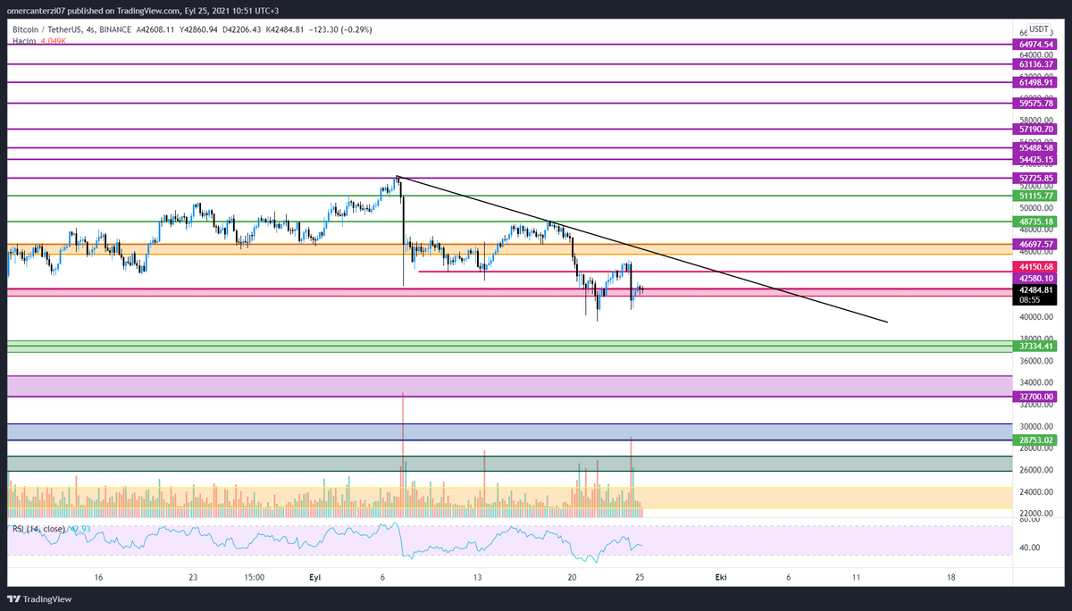This screenshot has height=611, width=1072.
Task: Open the USDT currency selector
Action: point(1038,29)
